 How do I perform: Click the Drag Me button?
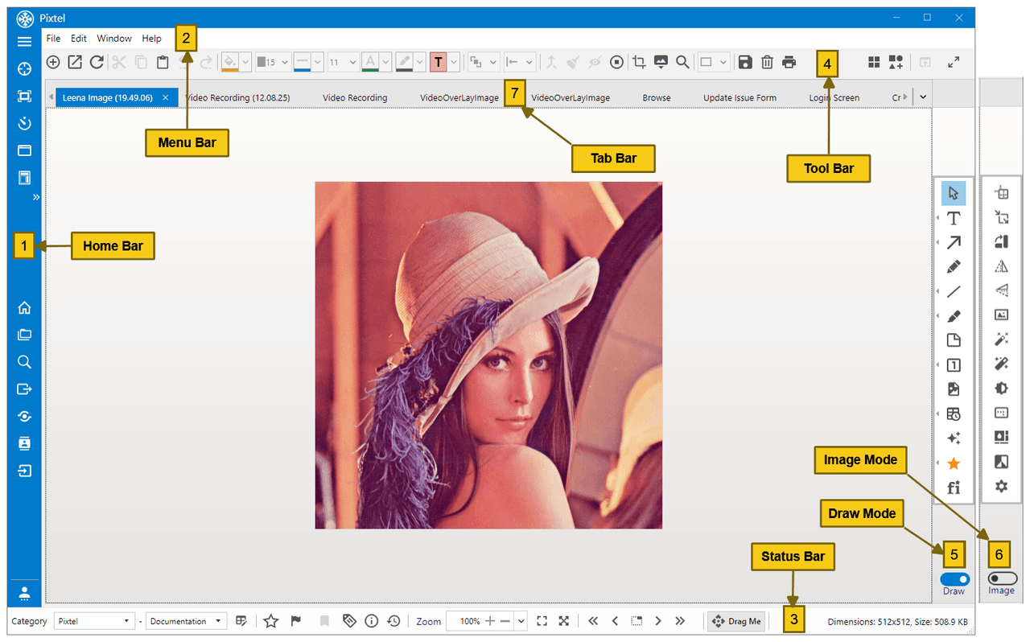[x=735, y=621]
